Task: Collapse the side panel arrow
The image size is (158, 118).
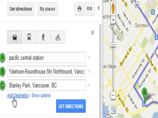Action: 98,8
